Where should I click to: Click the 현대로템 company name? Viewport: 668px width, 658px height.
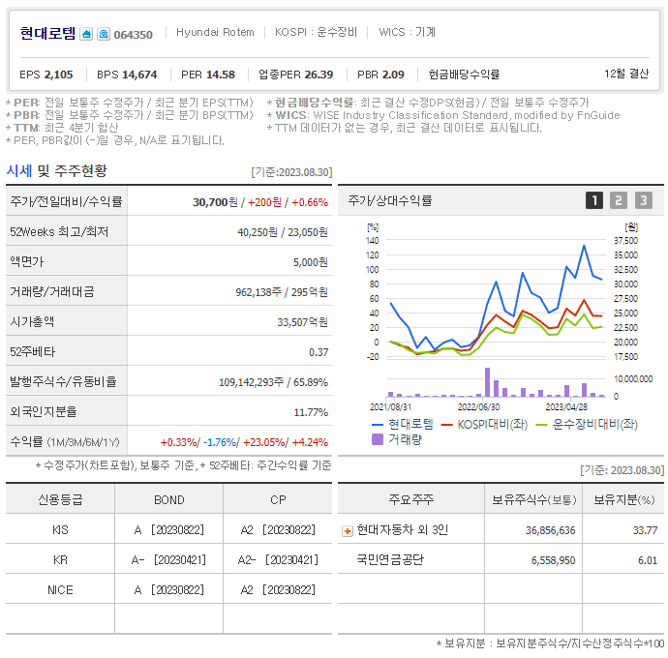[x=47, y=33]
